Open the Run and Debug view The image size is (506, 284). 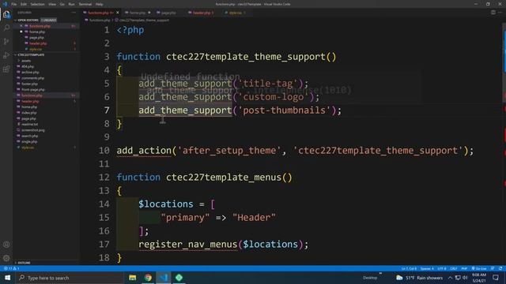(6, 55)
